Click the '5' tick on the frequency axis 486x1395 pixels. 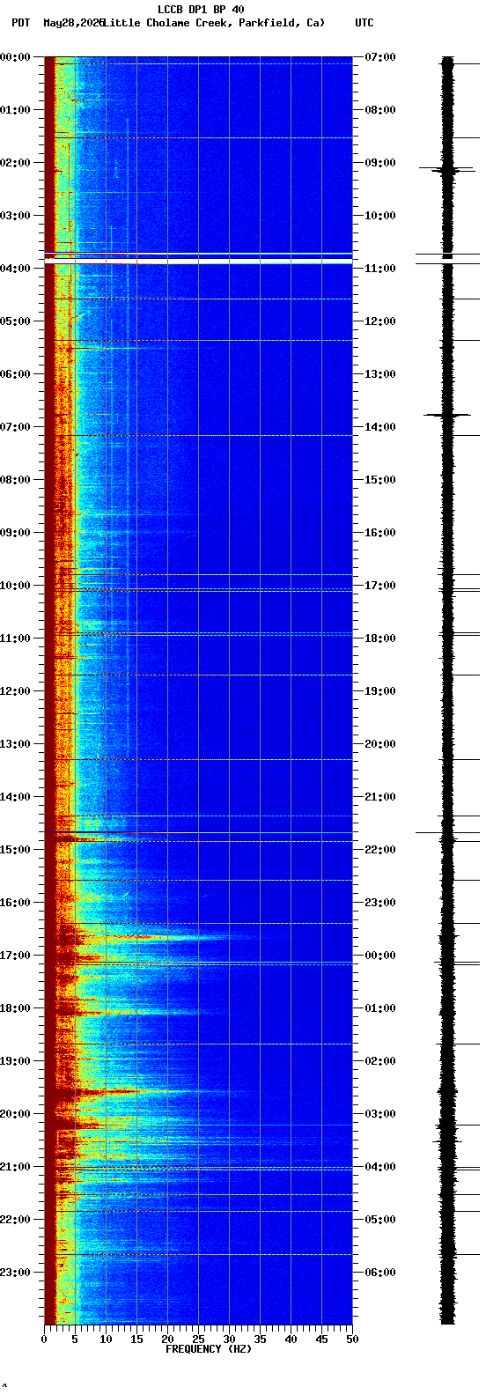point(75,1340)
